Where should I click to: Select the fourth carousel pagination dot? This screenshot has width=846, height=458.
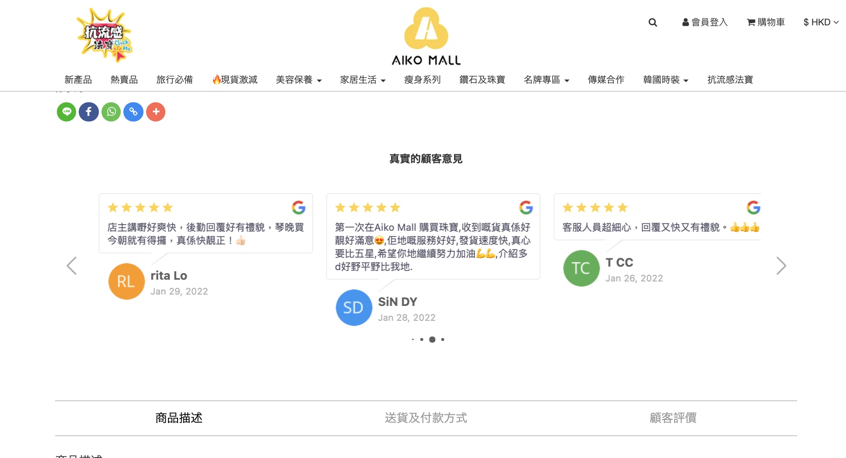443,340
